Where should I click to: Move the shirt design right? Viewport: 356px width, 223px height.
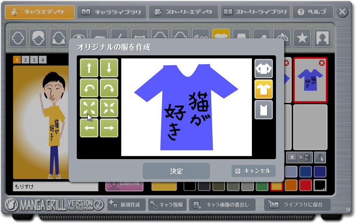click(109, 128)
